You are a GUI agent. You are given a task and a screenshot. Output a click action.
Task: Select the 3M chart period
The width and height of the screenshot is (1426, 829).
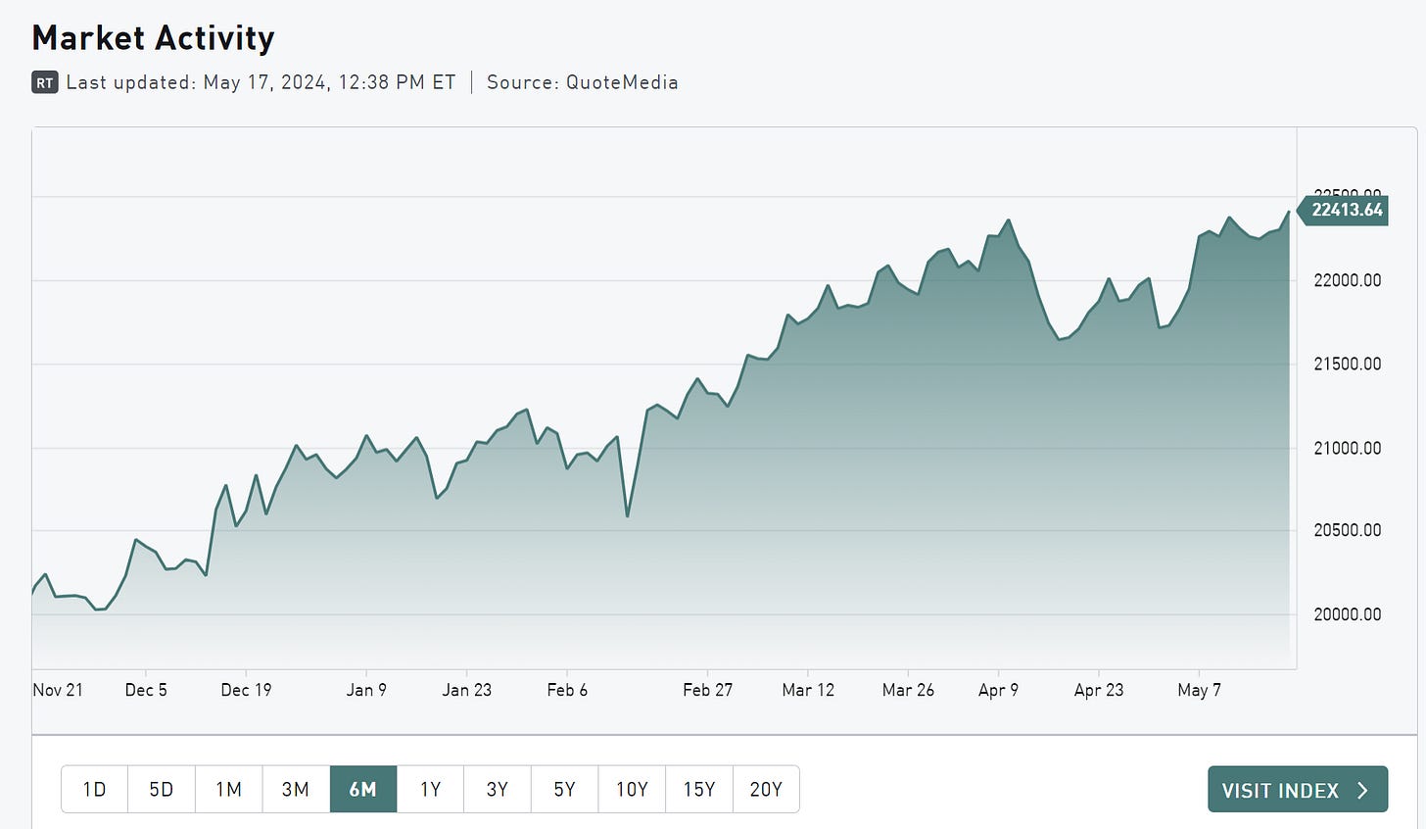pyautogui.click(x=296, y=789)
